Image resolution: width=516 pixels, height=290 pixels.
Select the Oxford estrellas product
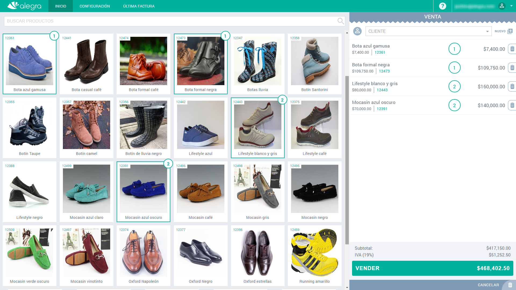[x=257, y=256]
